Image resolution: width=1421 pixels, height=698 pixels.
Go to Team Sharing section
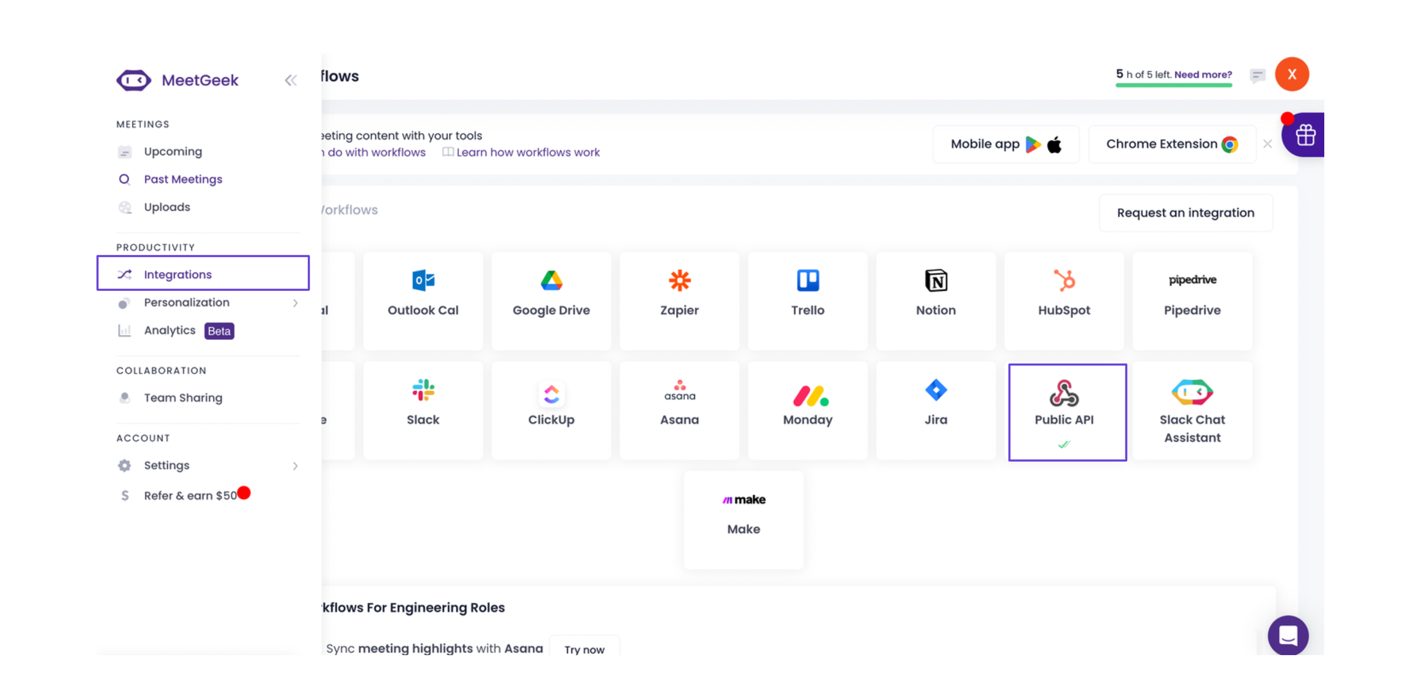(182, 398)
